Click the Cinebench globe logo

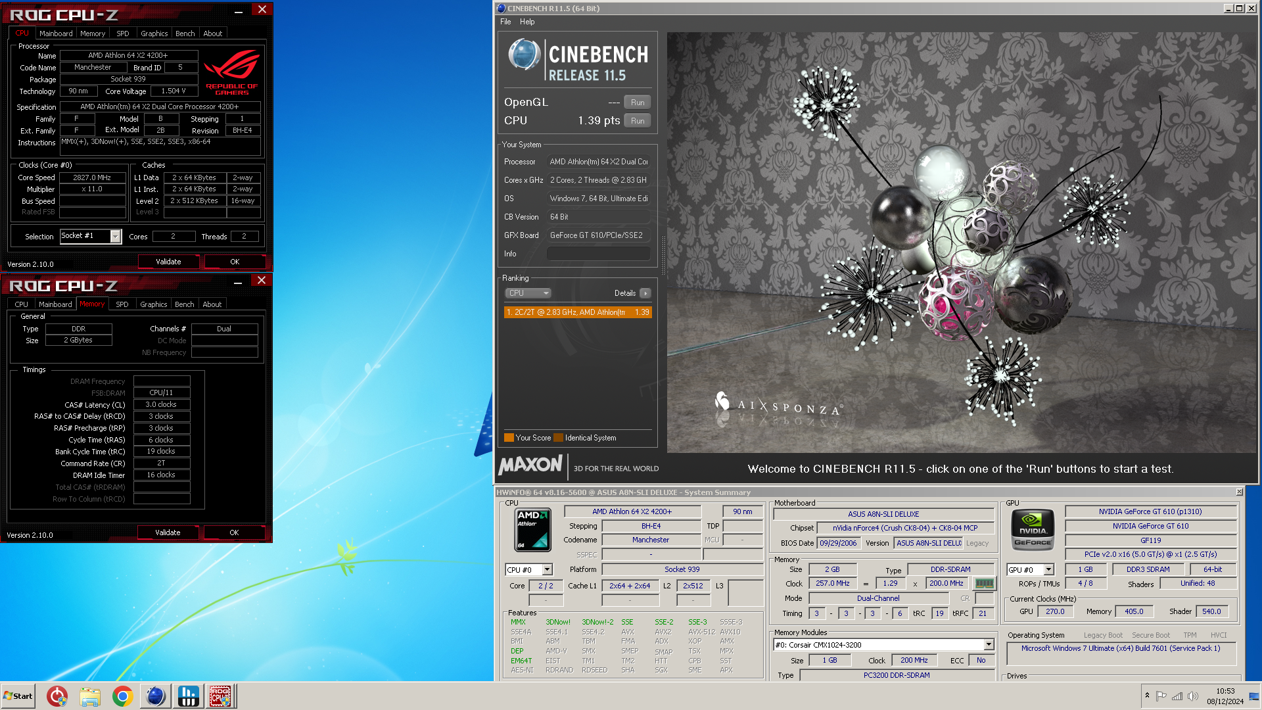pyautogui.click(x=524, y=55)
